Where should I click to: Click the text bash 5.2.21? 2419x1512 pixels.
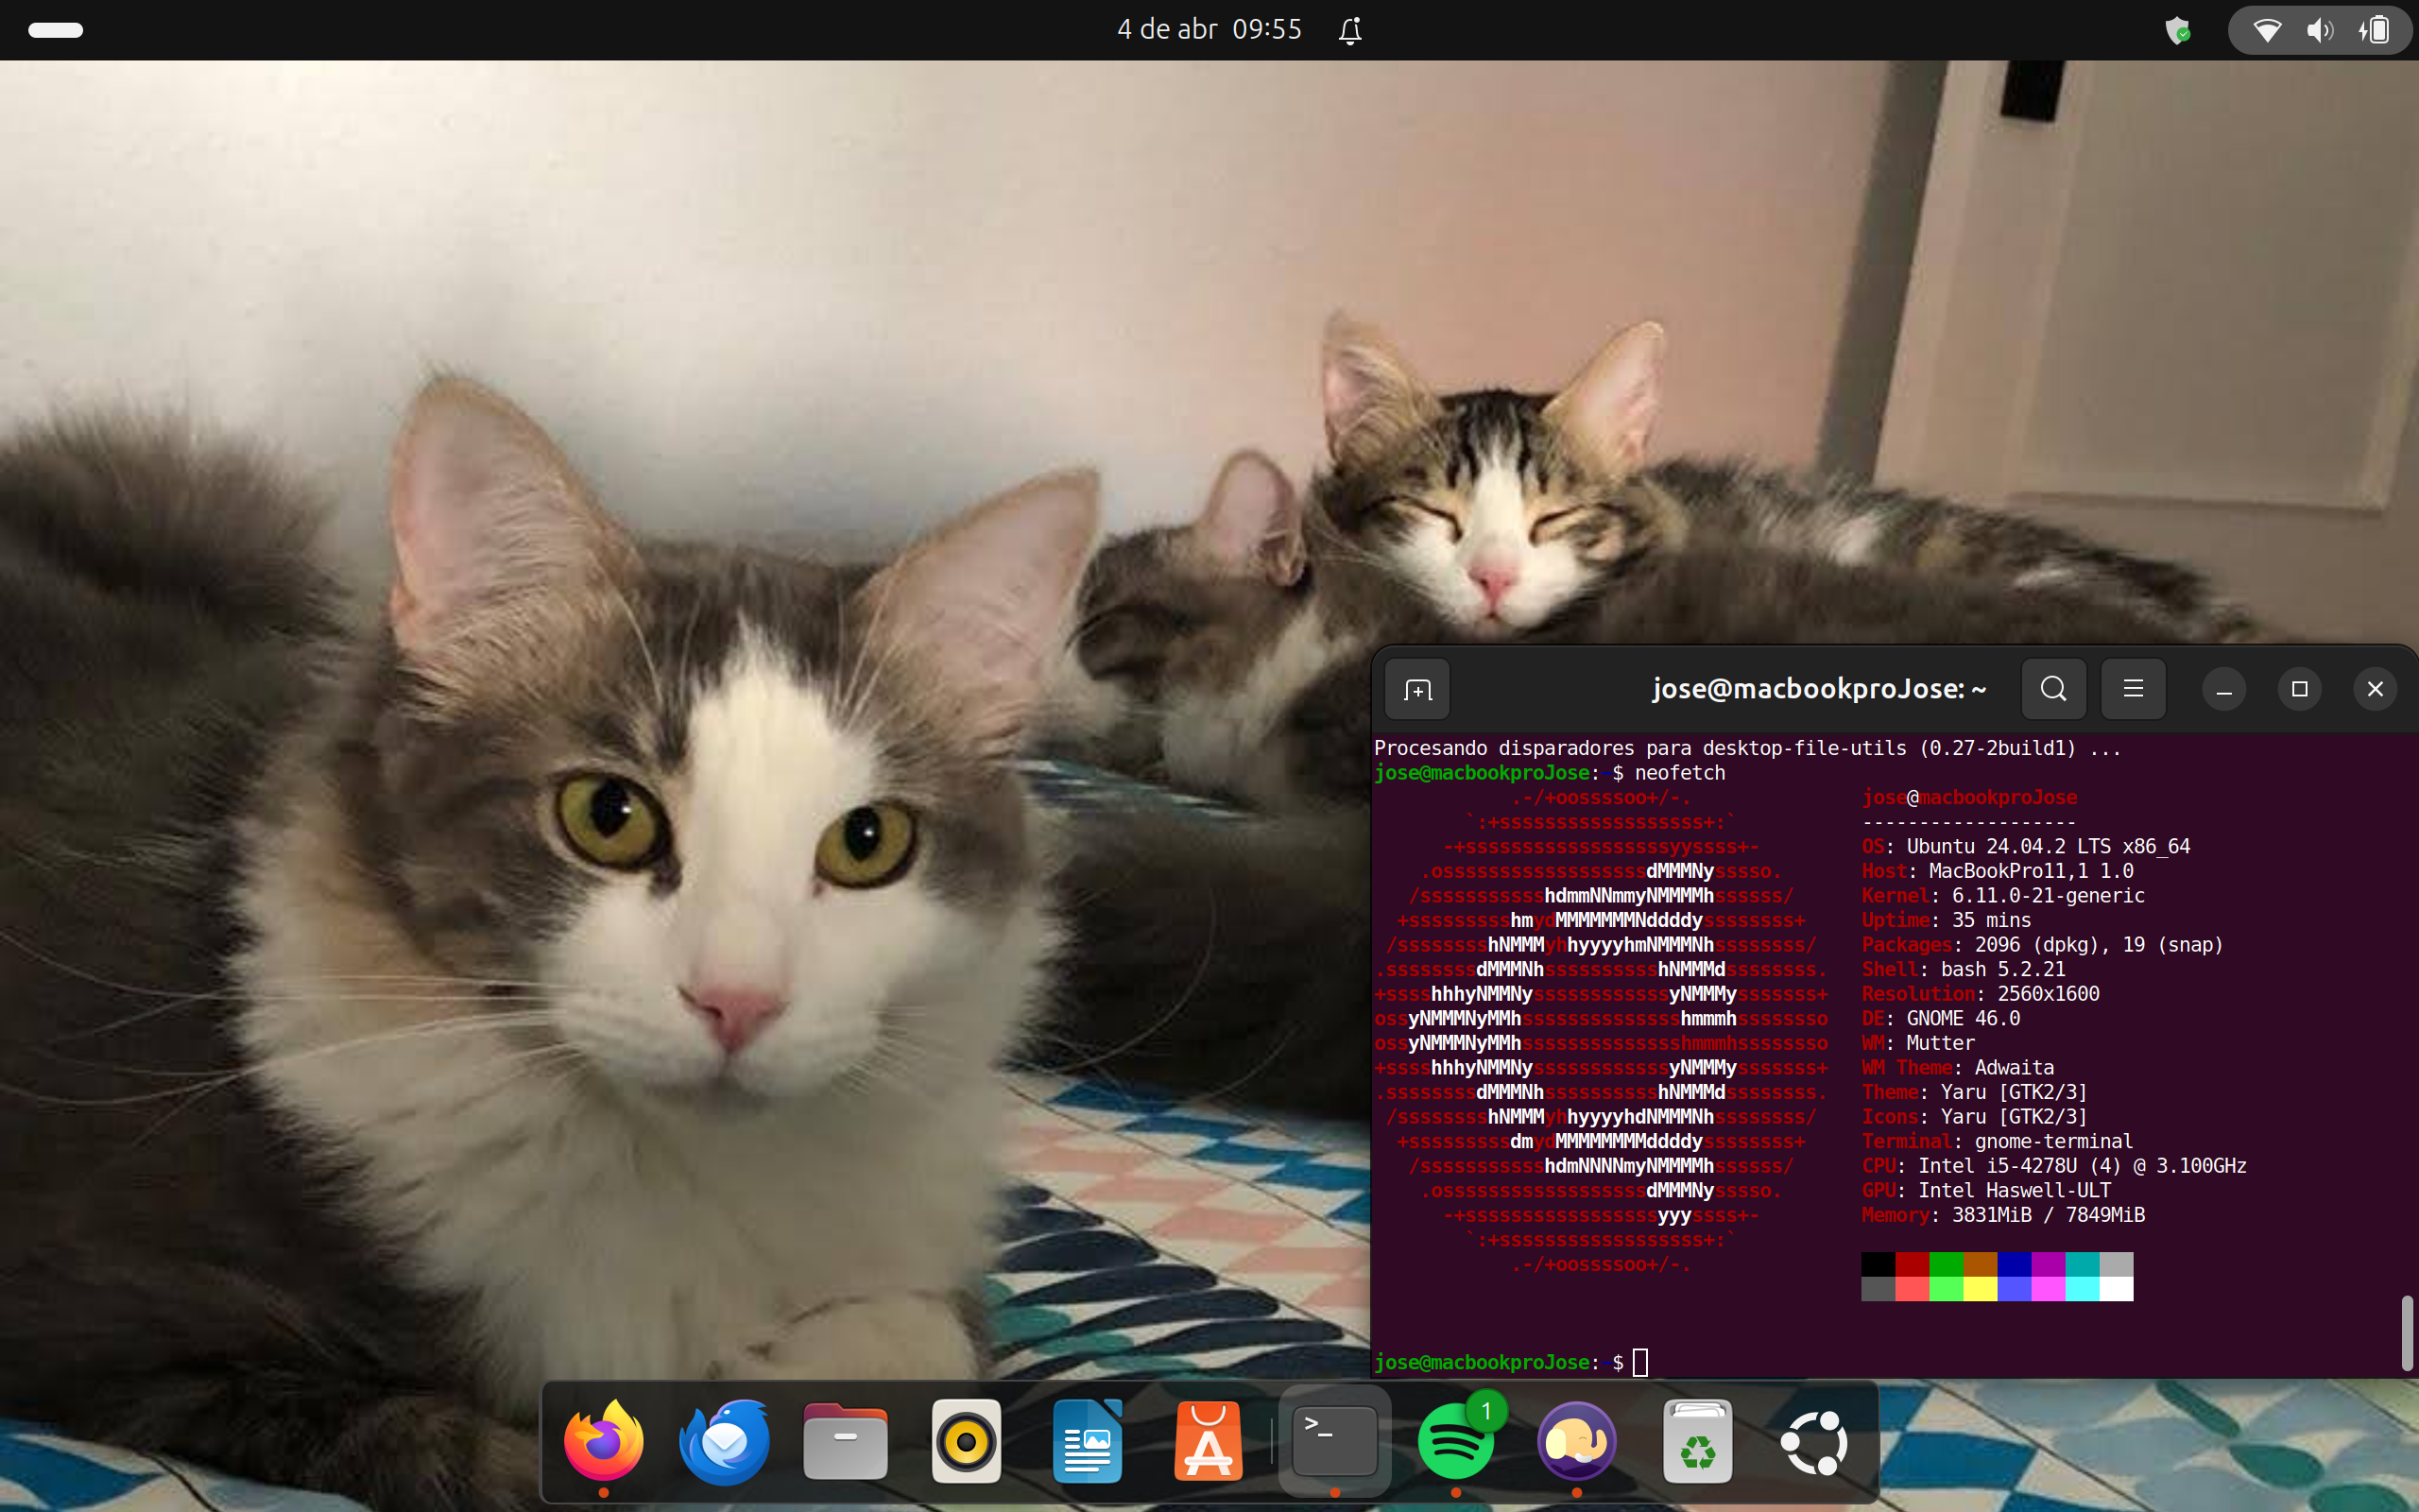coord(2003,969)
